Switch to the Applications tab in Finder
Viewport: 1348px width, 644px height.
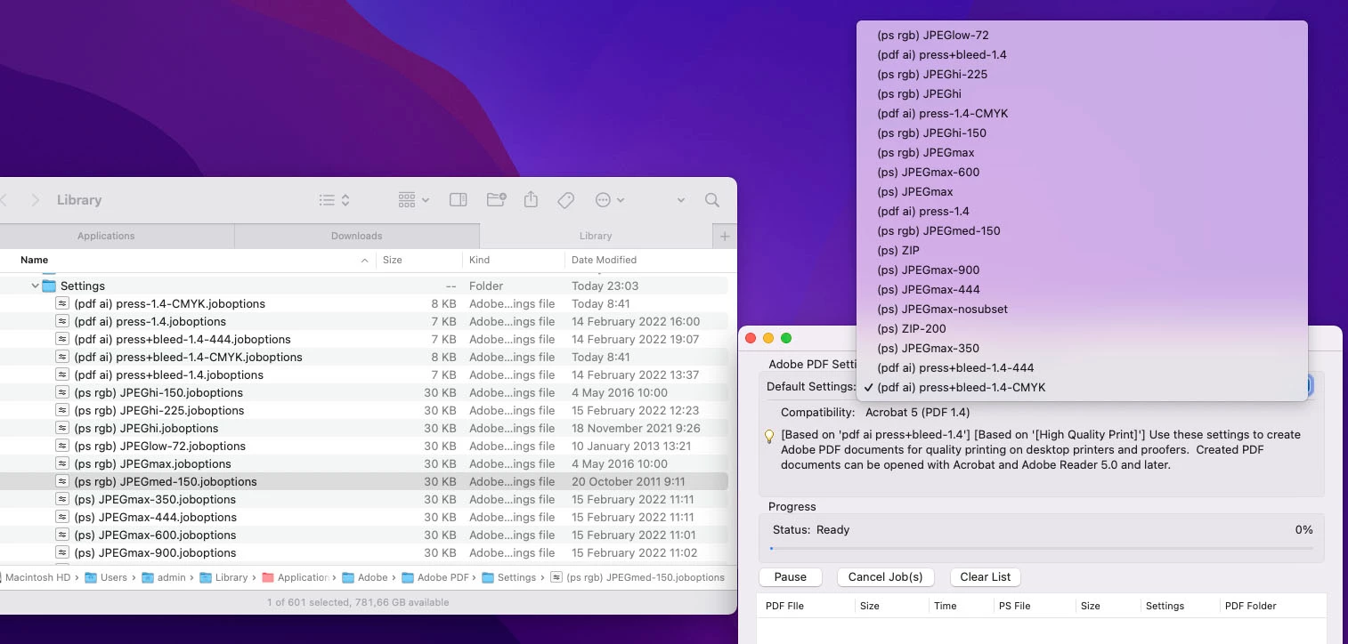(x=106, y=236)
